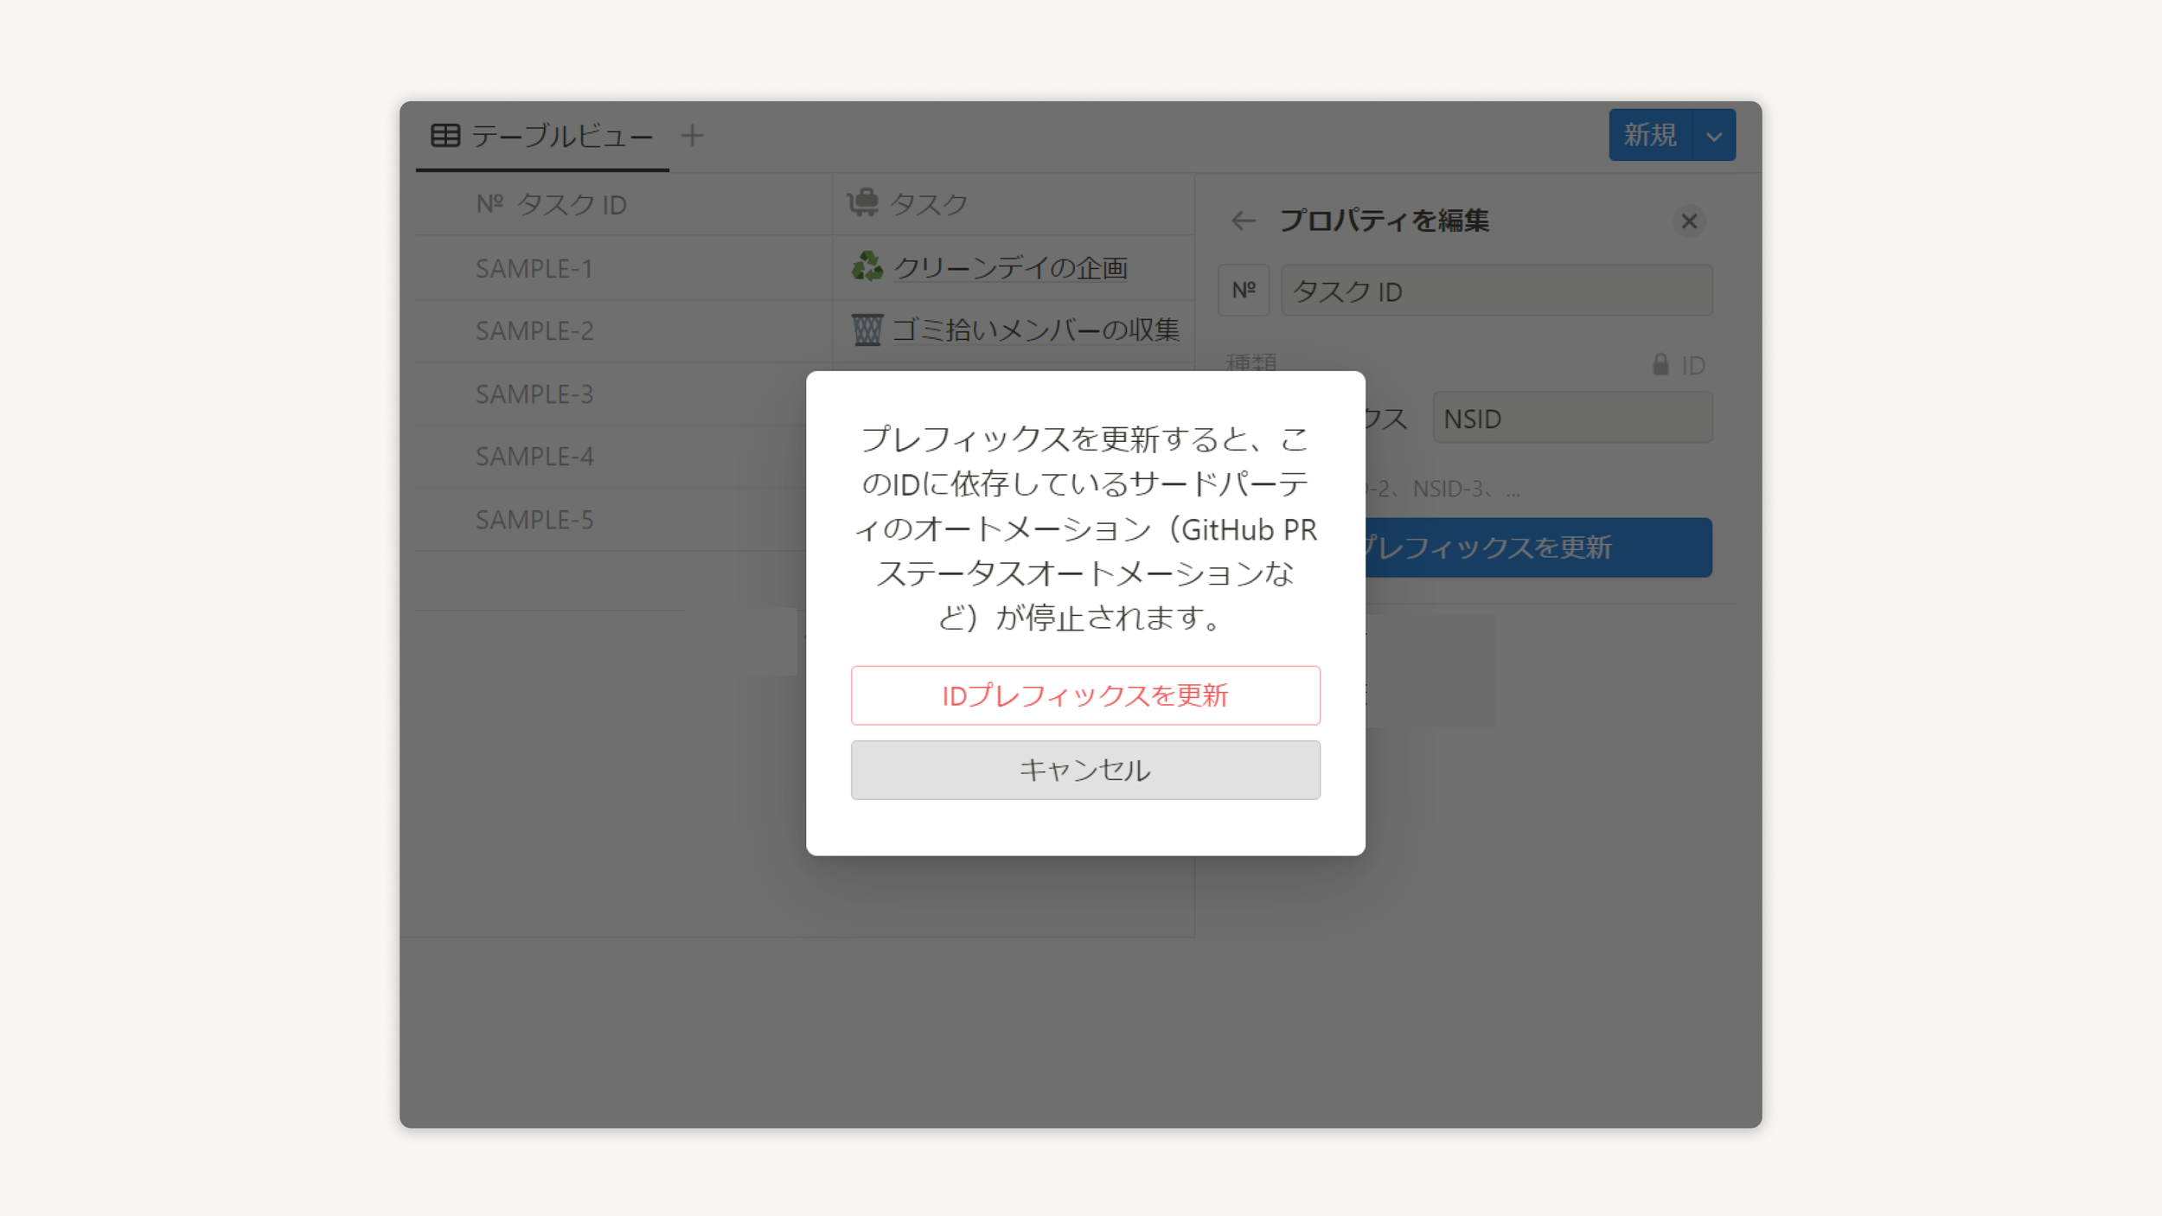Screen dimensions: 2162x1216
Task: Click the back arrow in the property editor
Action: click(1243, 221)
